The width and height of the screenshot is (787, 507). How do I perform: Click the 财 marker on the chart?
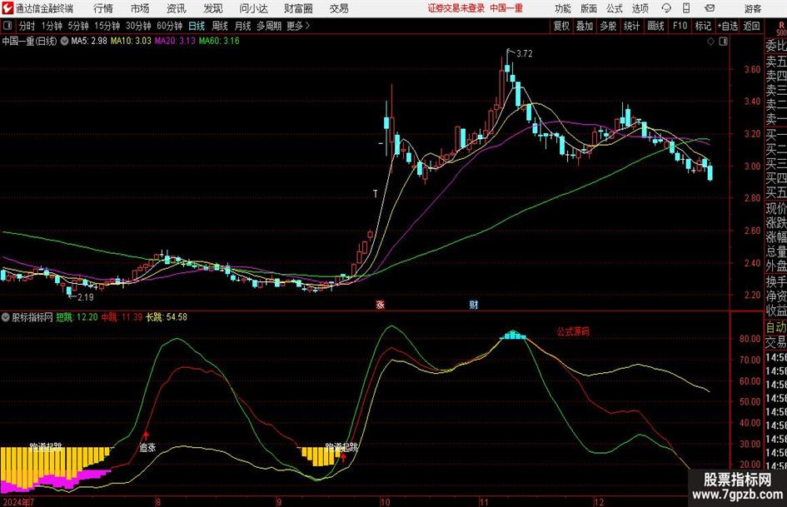pyautogui.click(x=473, y=304)
